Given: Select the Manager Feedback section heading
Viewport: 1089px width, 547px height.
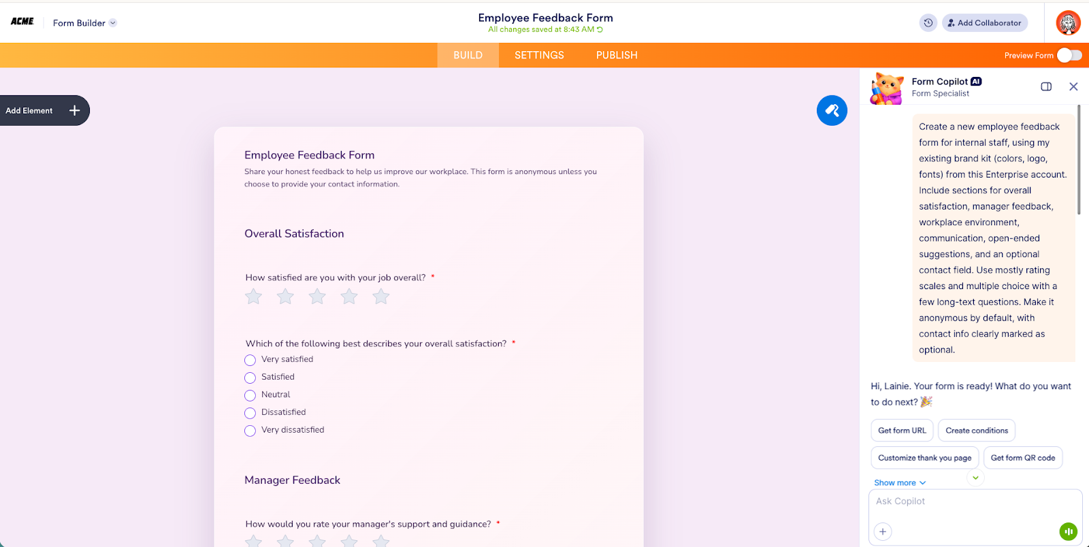Looking at the screenshot, I should [x=292, y=480].
